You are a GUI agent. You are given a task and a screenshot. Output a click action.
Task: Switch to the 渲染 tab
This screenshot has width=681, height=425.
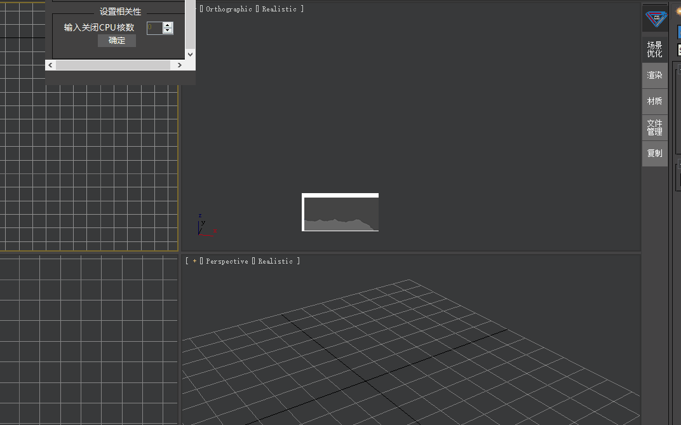654,75
